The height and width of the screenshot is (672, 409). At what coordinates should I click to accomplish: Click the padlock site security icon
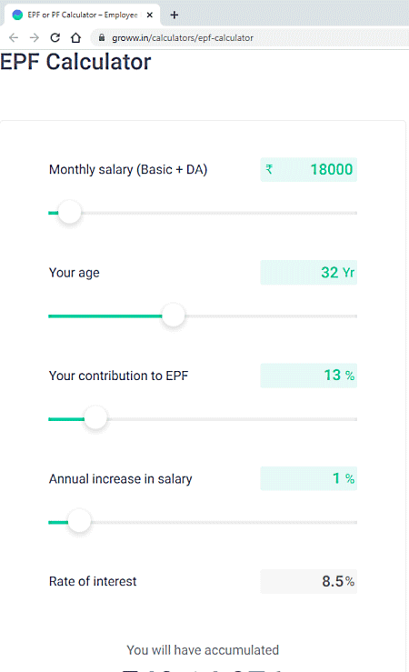pyautogui.click(x=102, y=37)
